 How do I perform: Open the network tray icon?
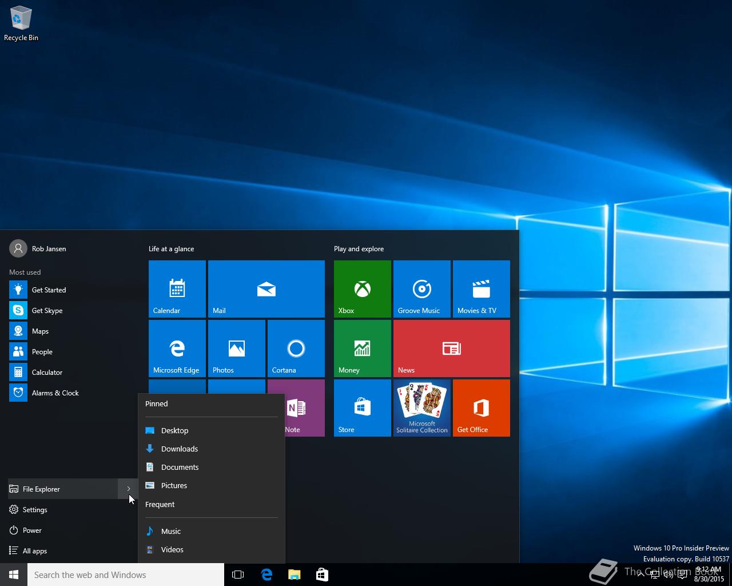pos(655,575)
